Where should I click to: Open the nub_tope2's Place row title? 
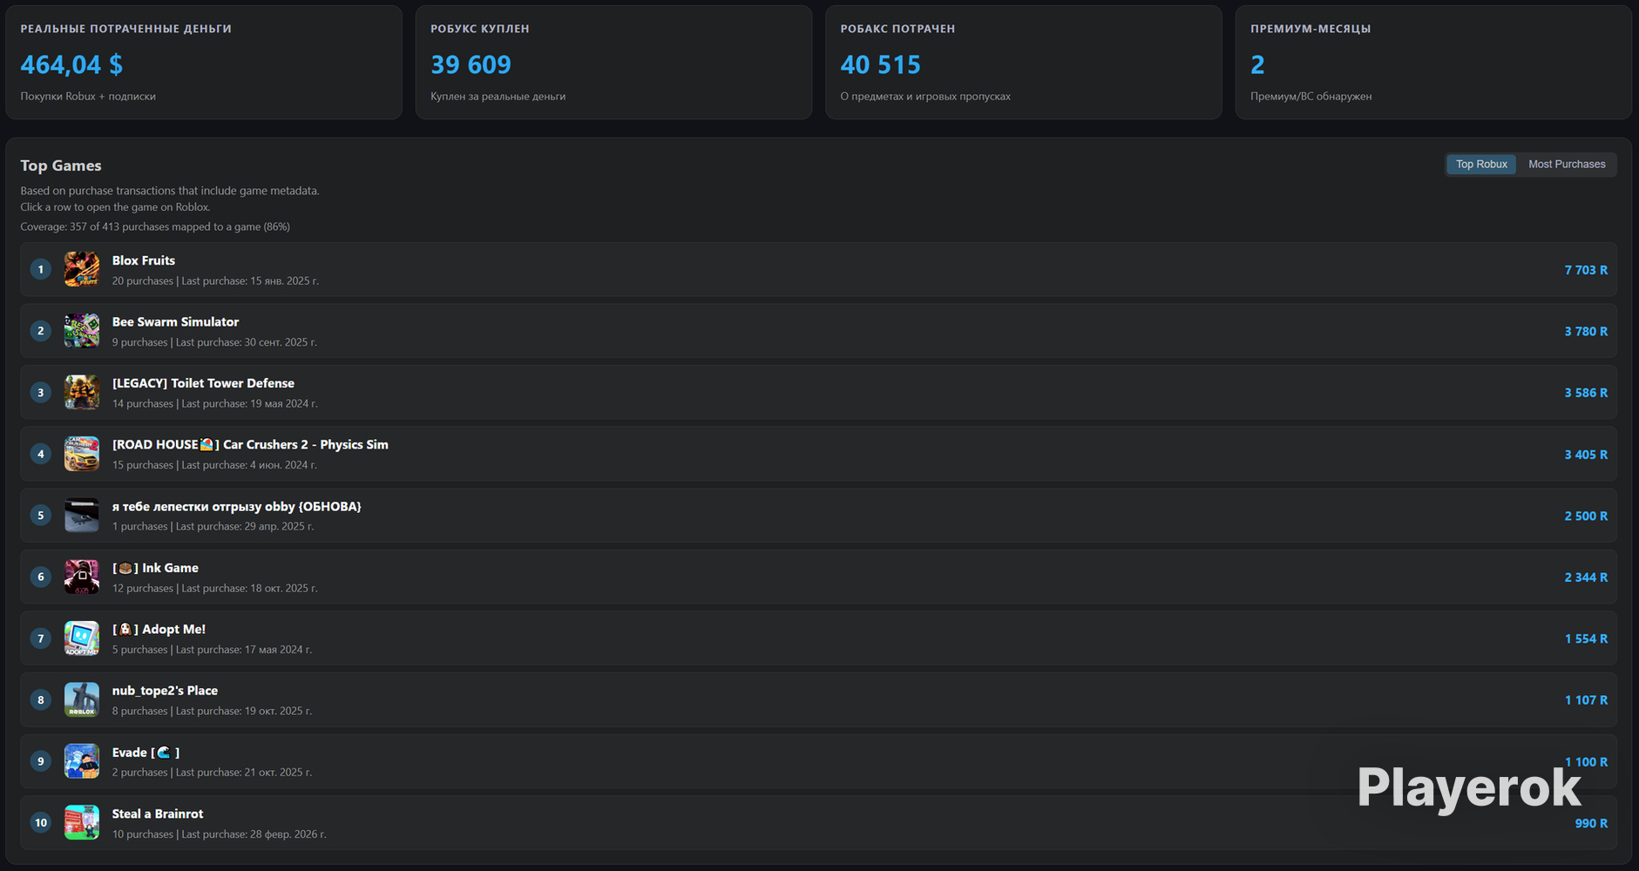click(x=165, y=691)
